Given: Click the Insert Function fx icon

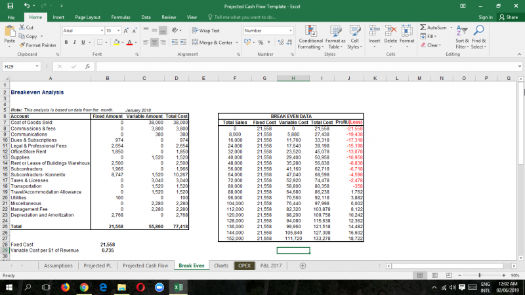Looking at the screenshot, I should click(88, 66).
